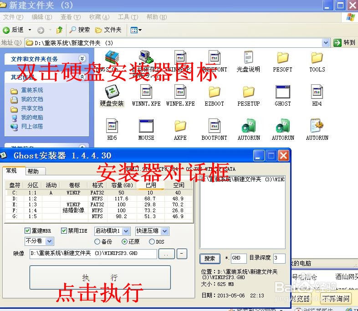Open the PESETUP folder
The width and height of the screenshot is (358, 311).
pyautogui.click(x=248, y=93)
